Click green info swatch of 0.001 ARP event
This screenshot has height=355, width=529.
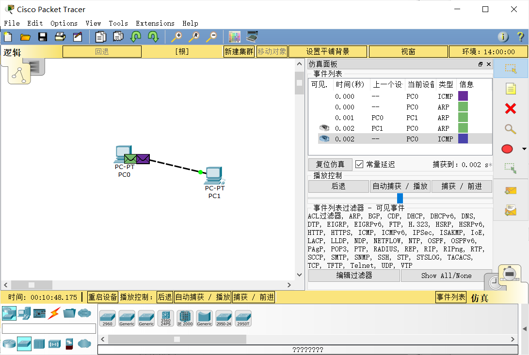[x=463, y=117]
